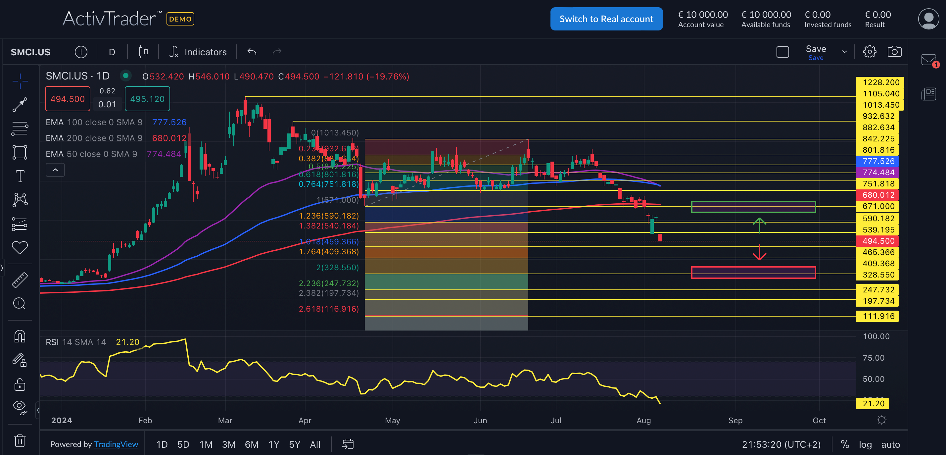Toggle magnet mode for drawings

20,336
